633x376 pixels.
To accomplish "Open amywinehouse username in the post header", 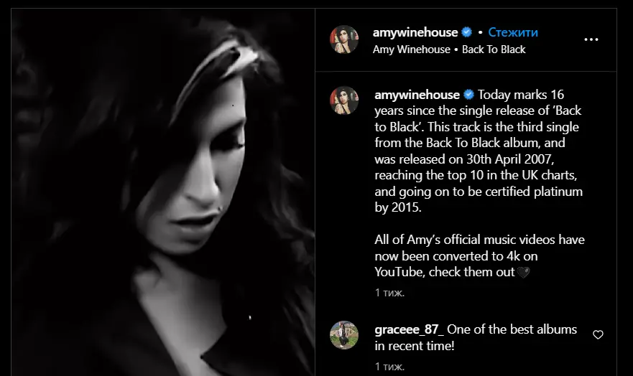I will coord(415,32).
